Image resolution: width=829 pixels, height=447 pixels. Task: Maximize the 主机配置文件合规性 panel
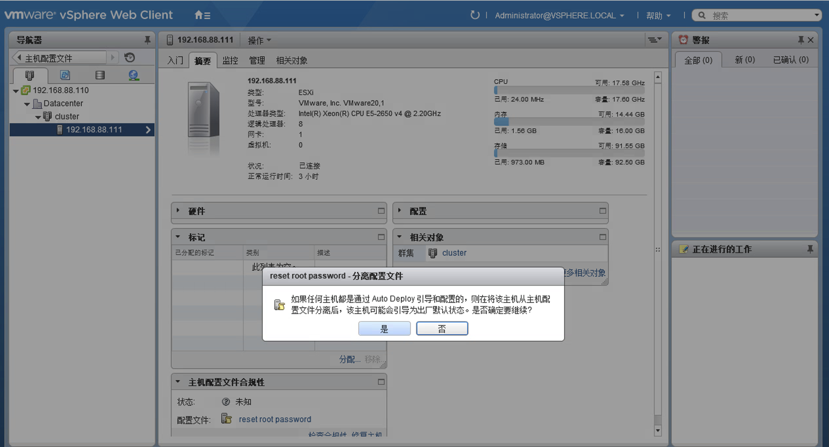pyautogui.click(x=381, y=382)
